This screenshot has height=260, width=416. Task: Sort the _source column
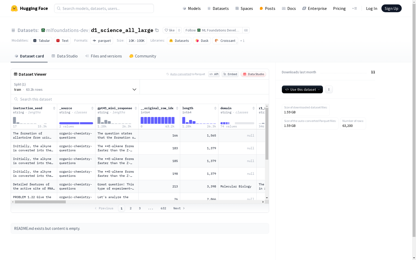92,108
